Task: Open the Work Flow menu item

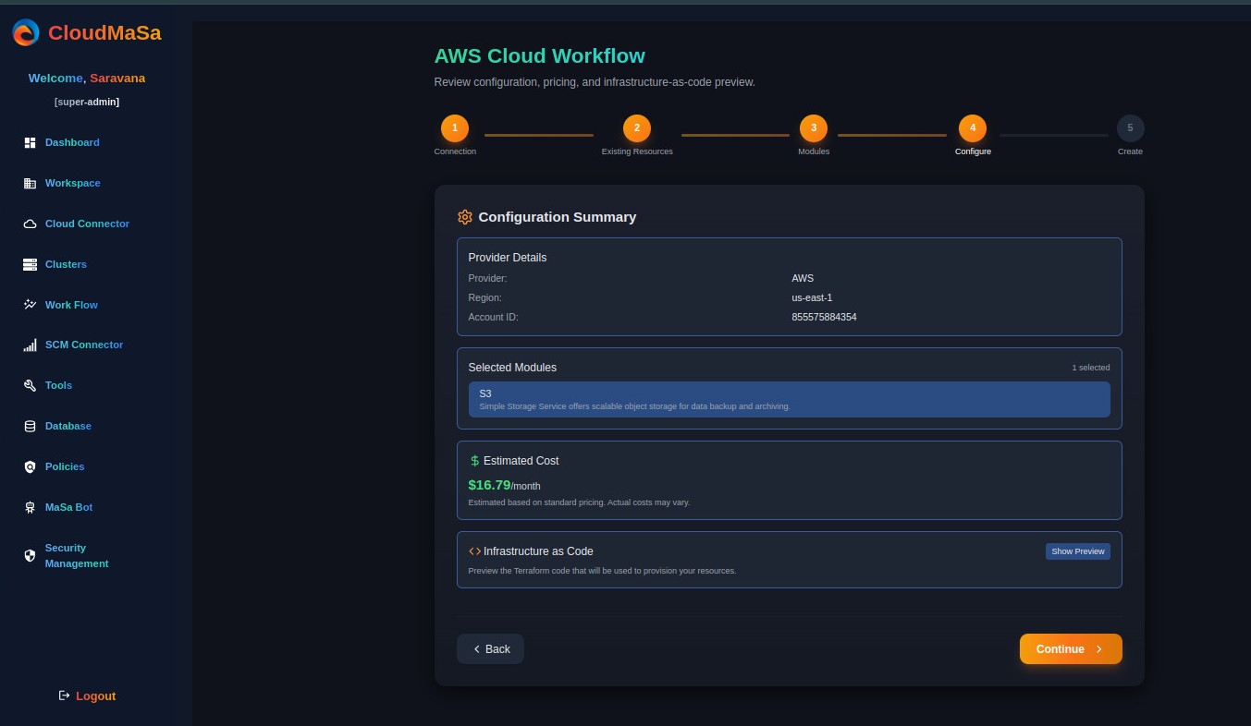Action: click(71, 305)
